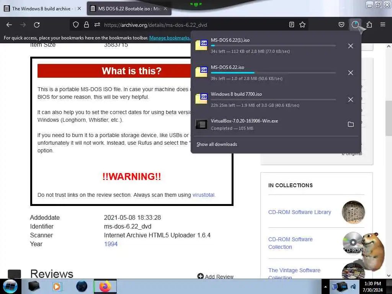
Task: Select the Firefox taskbar icon
Action: [105, 286]
